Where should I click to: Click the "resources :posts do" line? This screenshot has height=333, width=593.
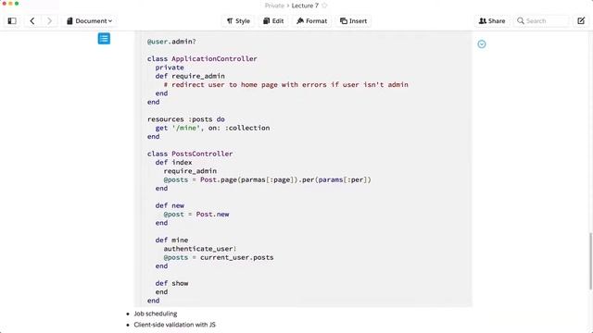tap(186, 119)
